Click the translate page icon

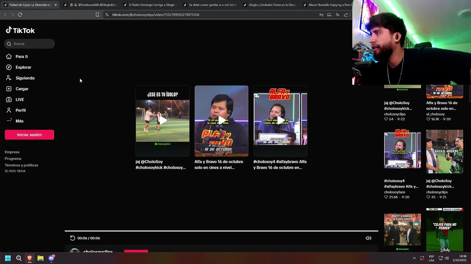[337, 15]
